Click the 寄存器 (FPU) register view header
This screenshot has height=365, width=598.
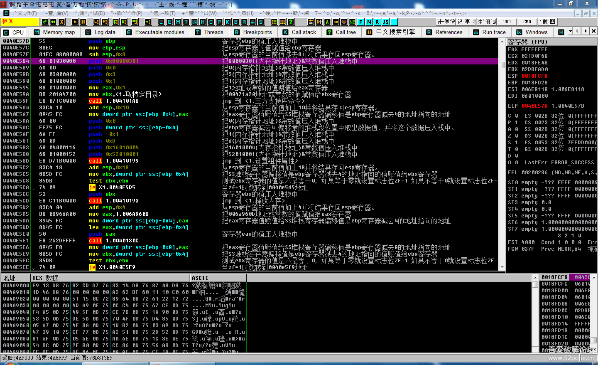coord(528,42)
